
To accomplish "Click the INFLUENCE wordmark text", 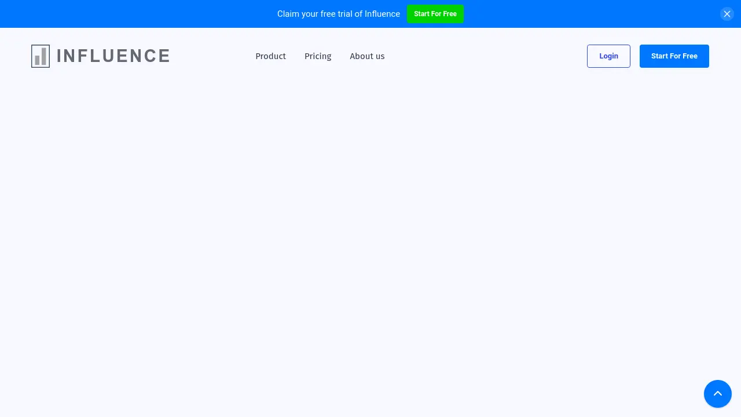I will 113,56.
